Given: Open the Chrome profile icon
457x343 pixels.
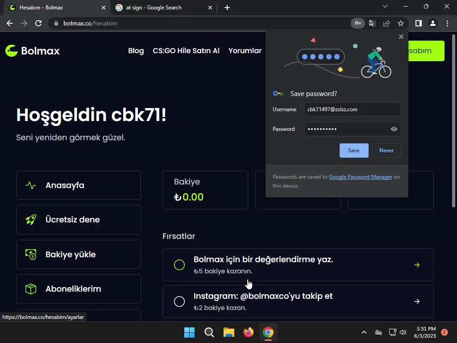Looking at the screenshot, I should (433, 23).
